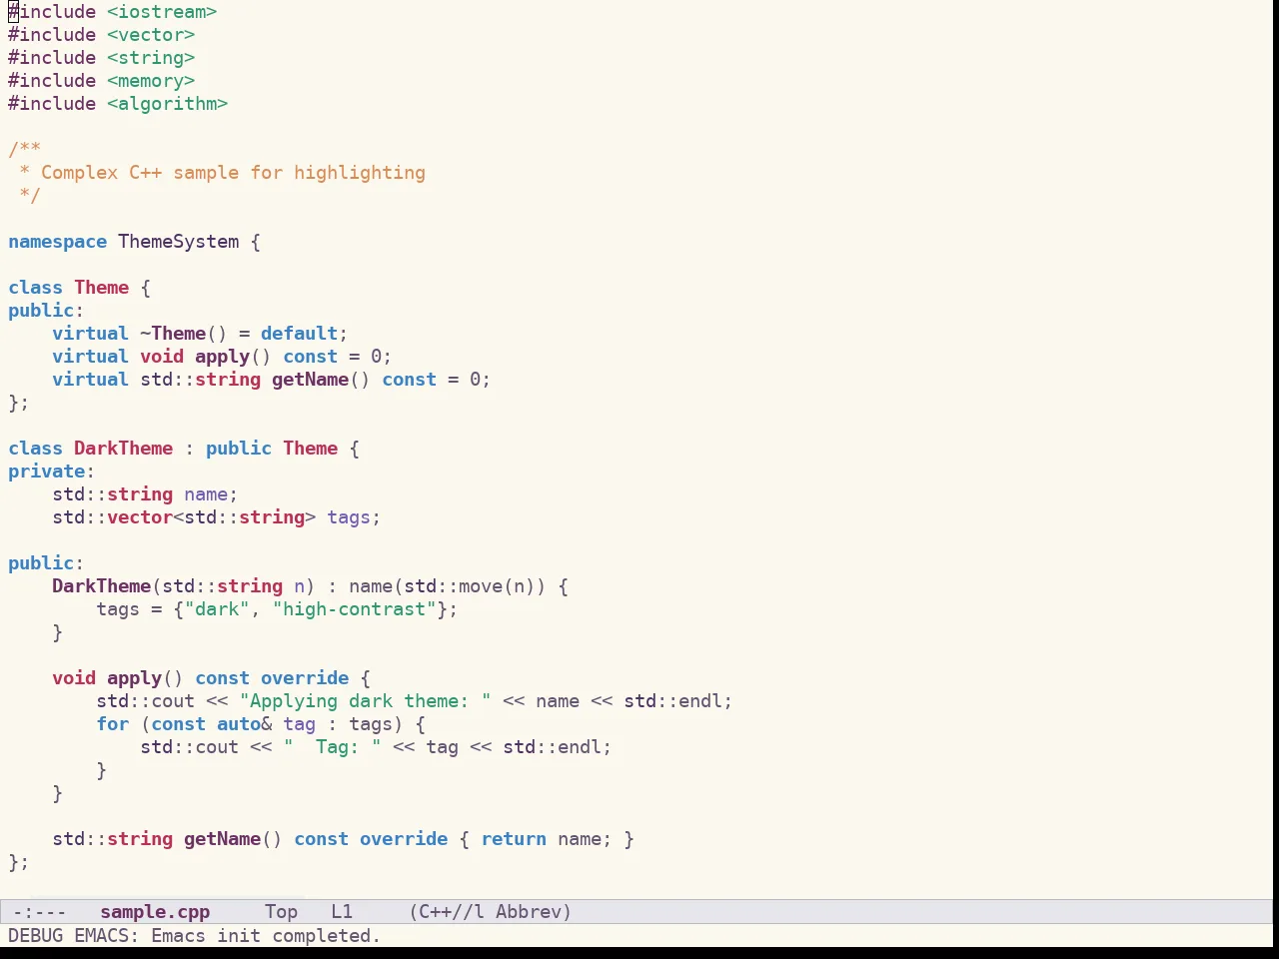Click the 'tags;' member variable declaration
This screenshot has width=1279, height=959.
point(354,517)
